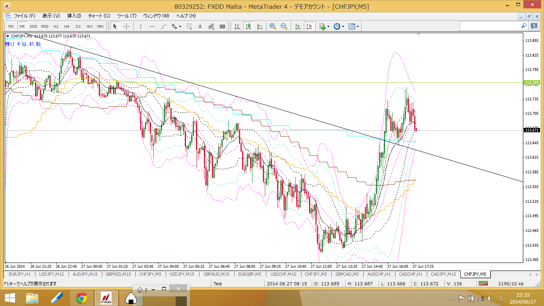
Task: Open the indicators list icon
Action: [x=322, y=26]
